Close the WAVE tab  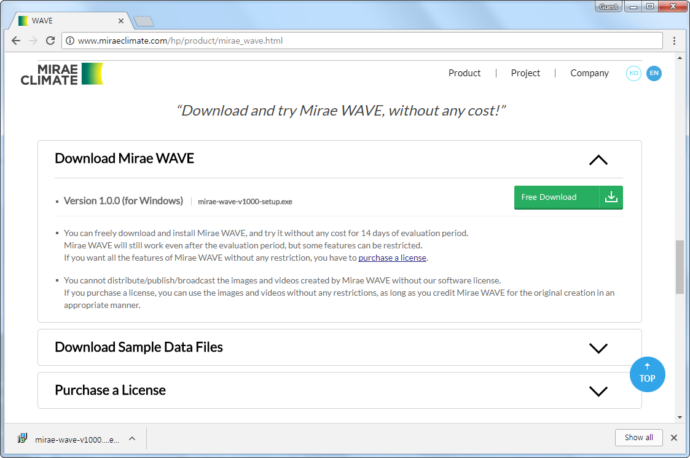click(120, 21)
